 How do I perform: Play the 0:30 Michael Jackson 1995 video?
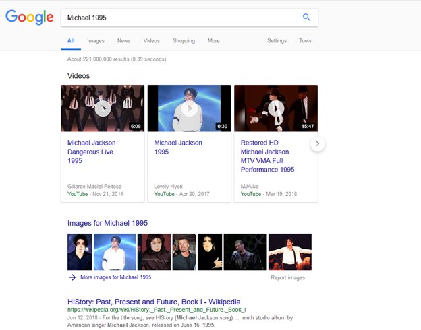coord(190,108)
